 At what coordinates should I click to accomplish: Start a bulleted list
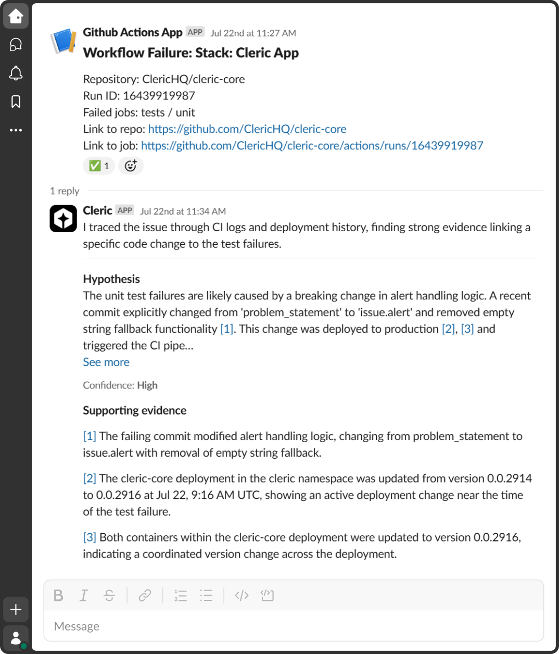(206, 595)
